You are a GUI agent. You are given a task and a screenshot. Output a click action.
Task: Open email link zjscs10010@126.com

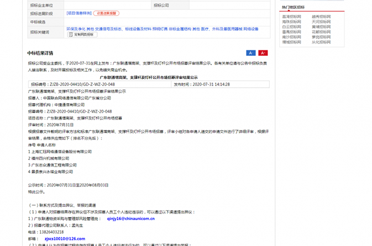(57, 239)
